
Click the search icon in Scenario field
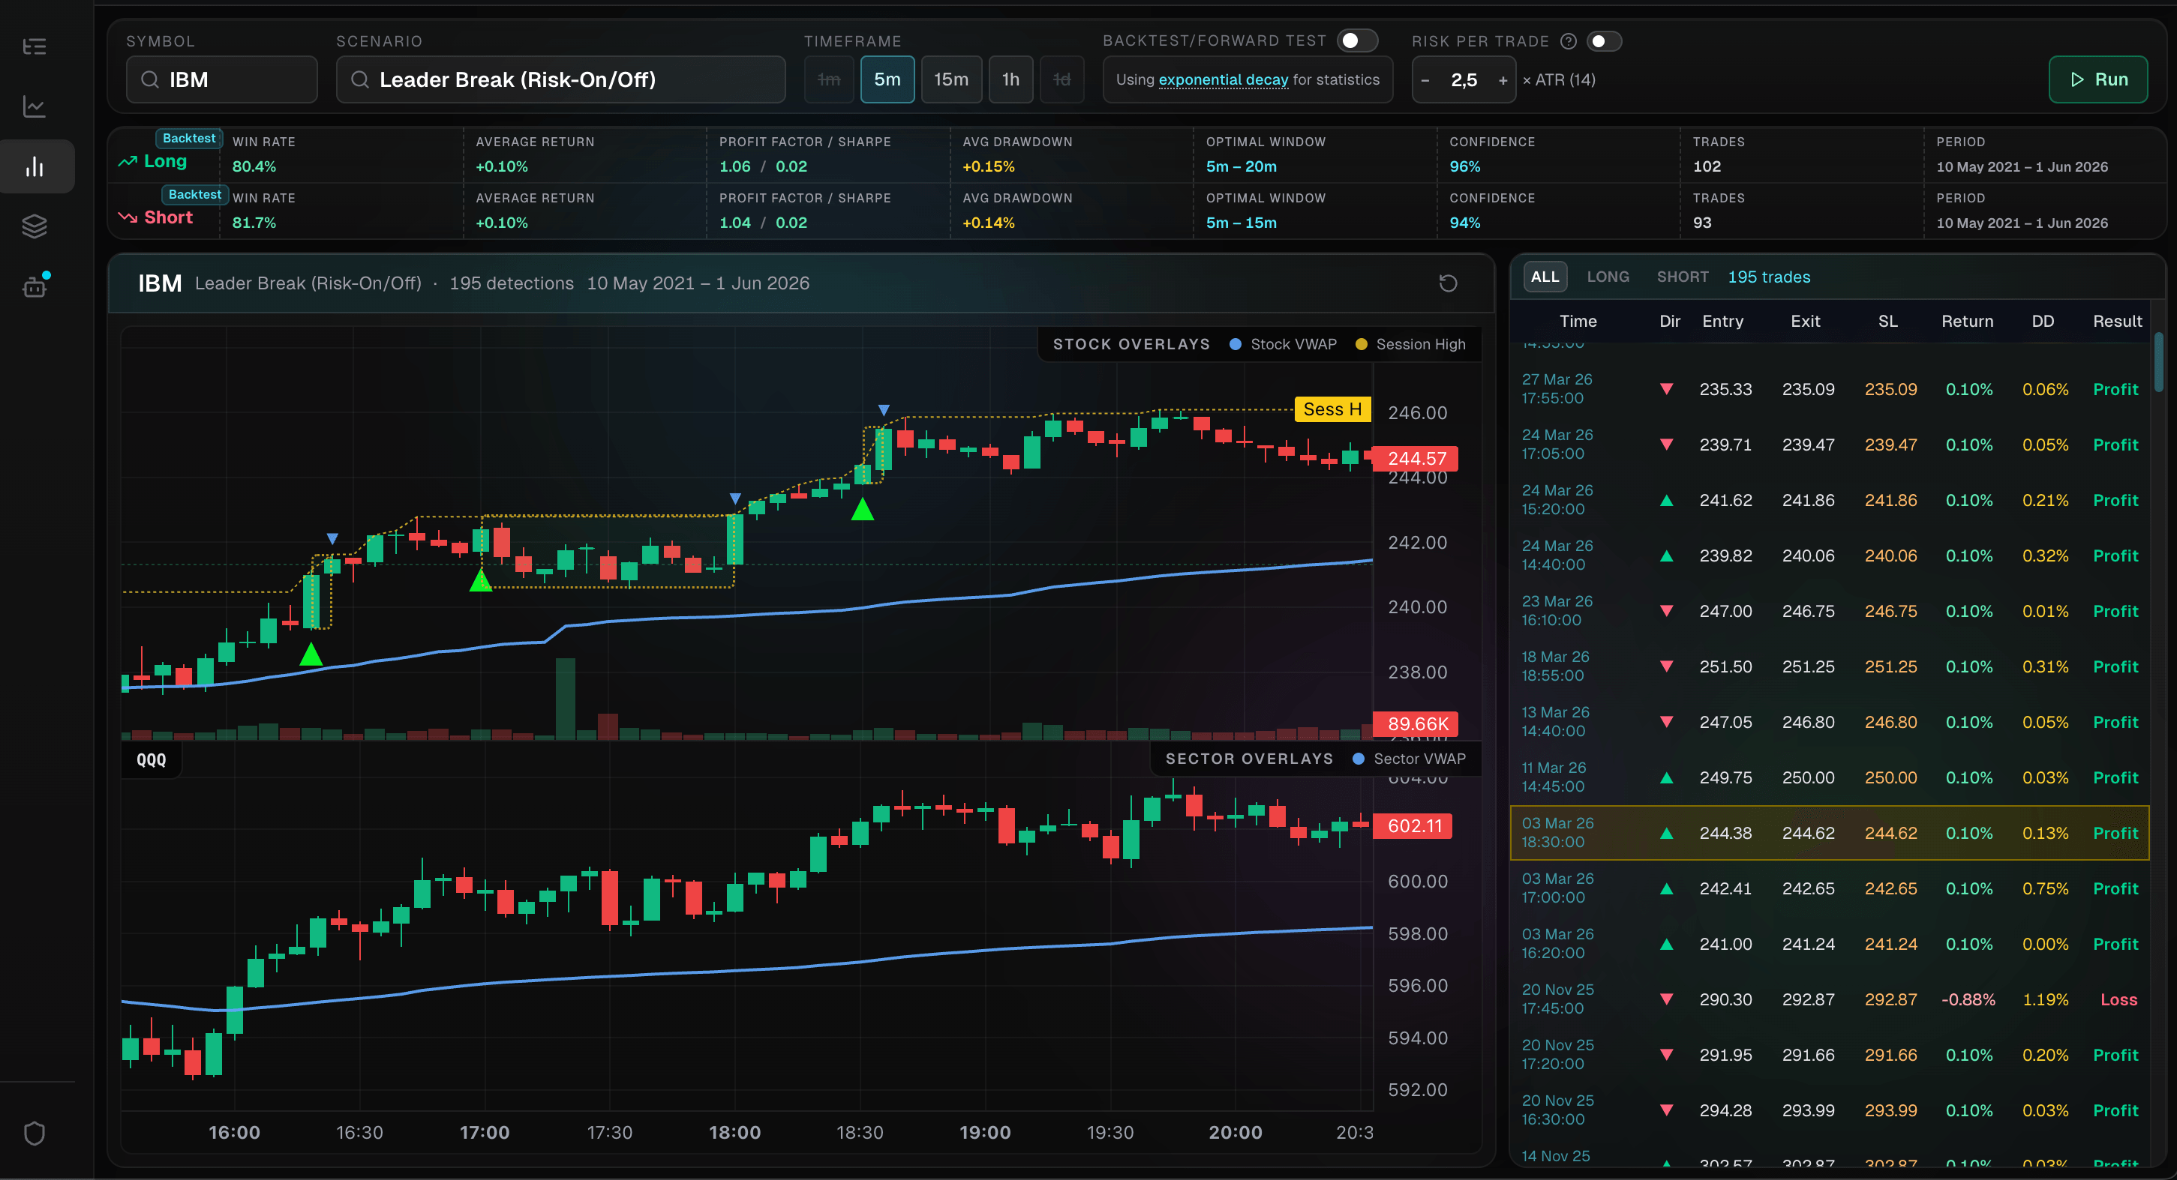click(359, 79)
